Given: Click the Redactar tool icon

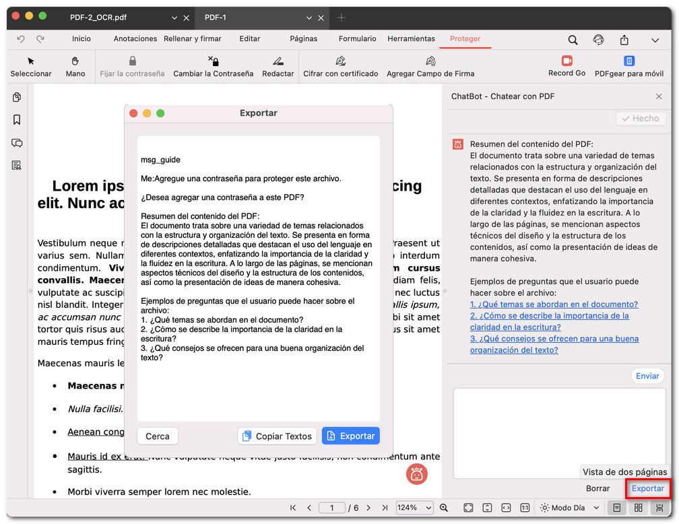Looking at the screenshot, I should [278, 61].
